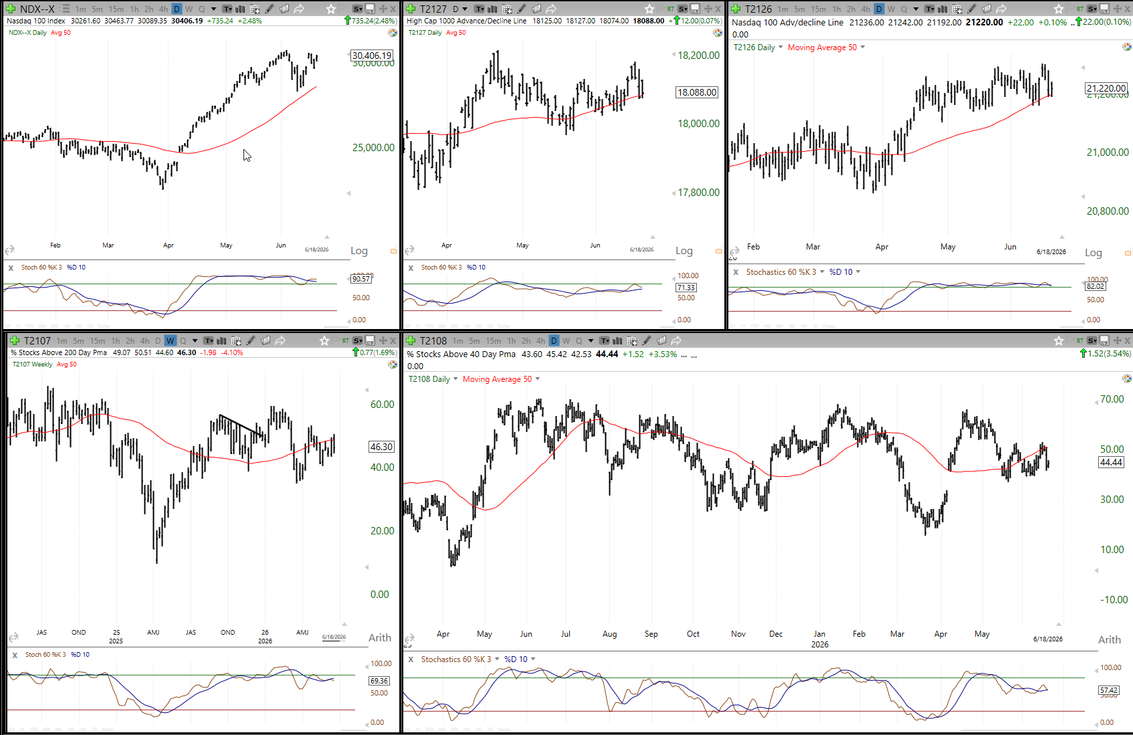Screen dimensions: 1133x735
Task: Switch NDX--X chart to Weekly timeframe
Action: 189,9
